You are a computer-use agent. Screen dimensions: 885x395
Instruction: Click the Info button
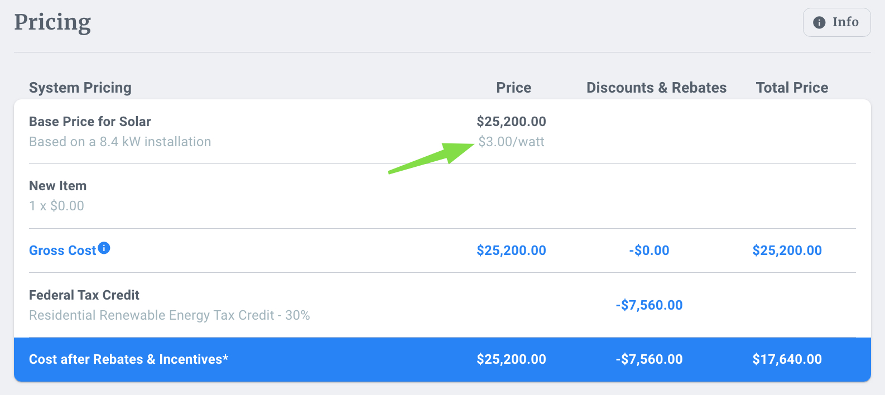[x=836, y=22]
